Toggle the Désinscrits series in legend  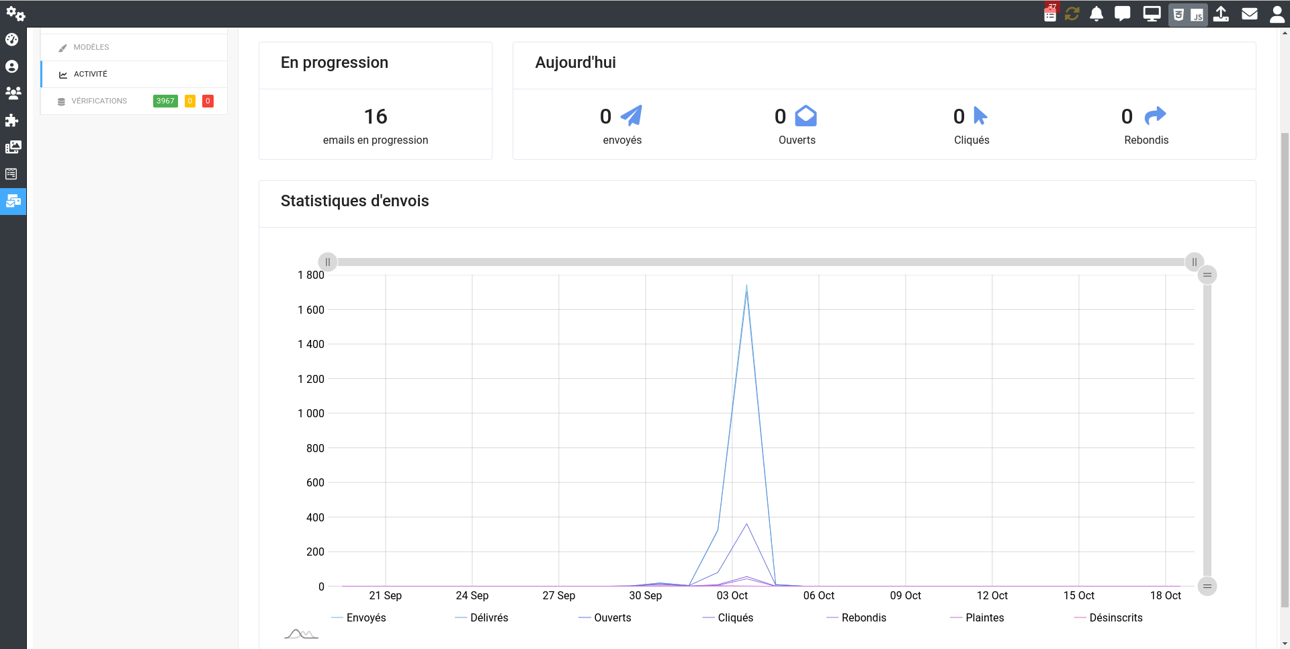coord(1108,617)
